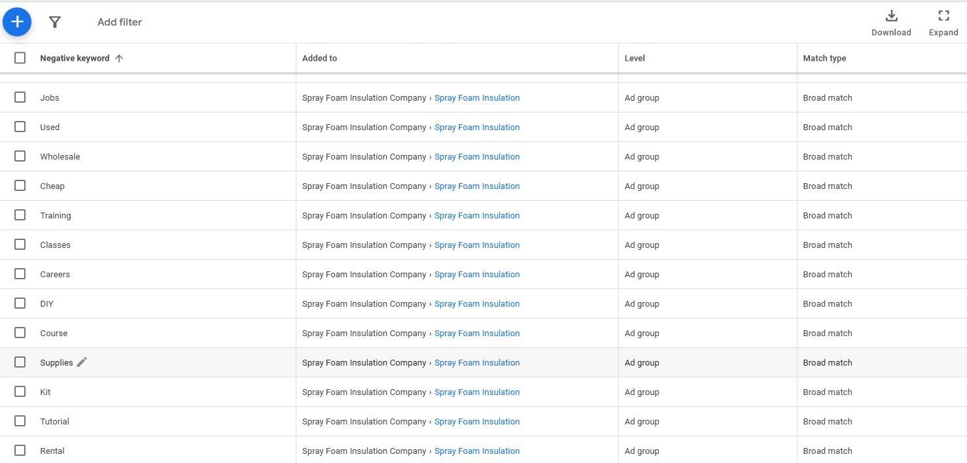967x463 pixels.
Task: Check the DIY keyword checkbox
Action: pos(20,303)
